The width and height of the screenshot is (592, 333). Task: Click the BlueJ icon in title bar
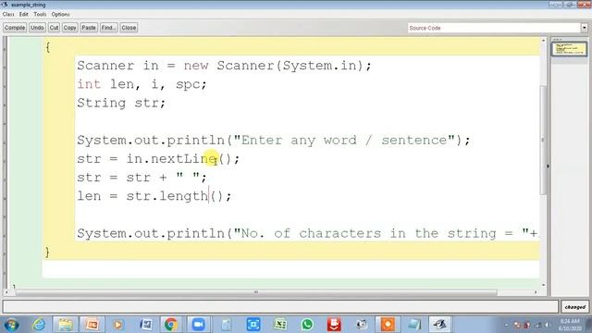coord(5,5)
